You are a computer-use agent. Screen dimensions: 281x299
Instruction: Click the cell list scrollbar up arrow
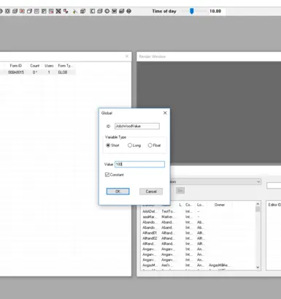click(258, 204)
